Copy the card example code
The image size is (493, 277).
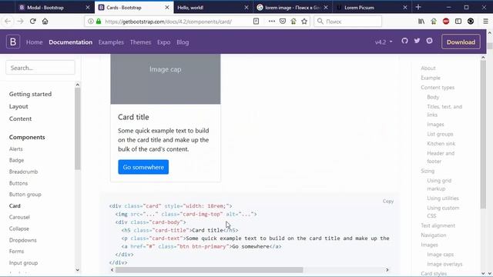pyautogui.click(x=388, y=201)
